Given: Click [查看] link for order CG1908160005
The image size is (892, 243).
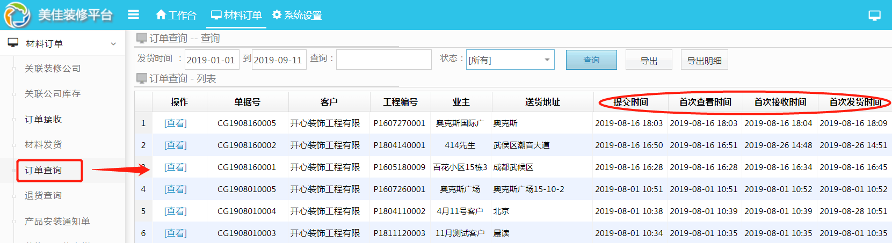Looking at the screenshot, I should (x=176, y=123).
